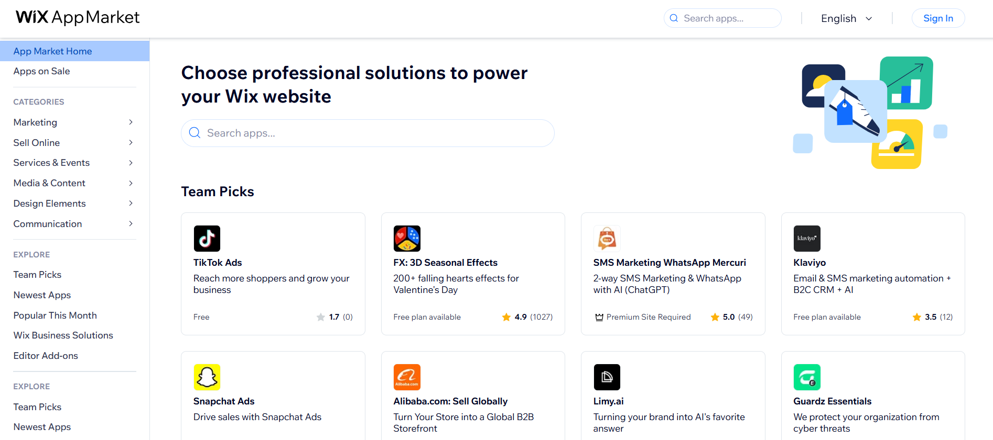Open the Design Elements category
Screen dimensions: 993x440
pyautogui.click(x=49, y=204)
